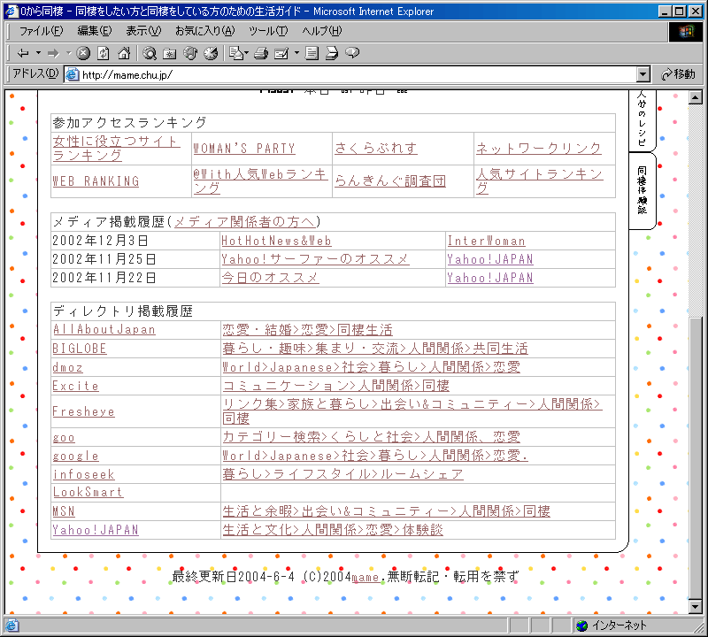708x637 pixels.
Task: Open the 表示(V) menu
Action: tap(143, 31)
